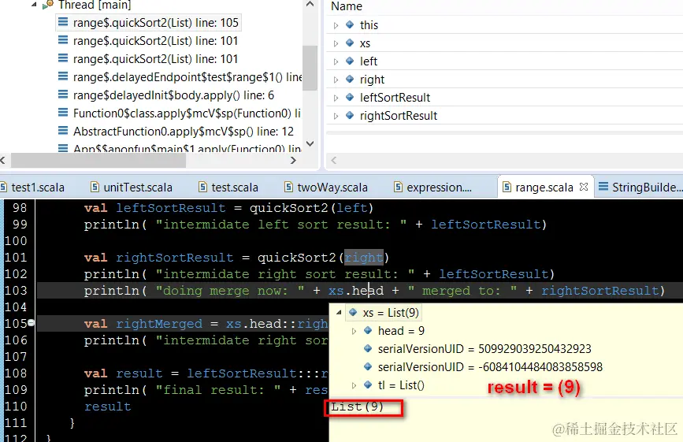Select the 'right' variable row
This screenshot has height=442, width=683.
(x=505, y=80)
